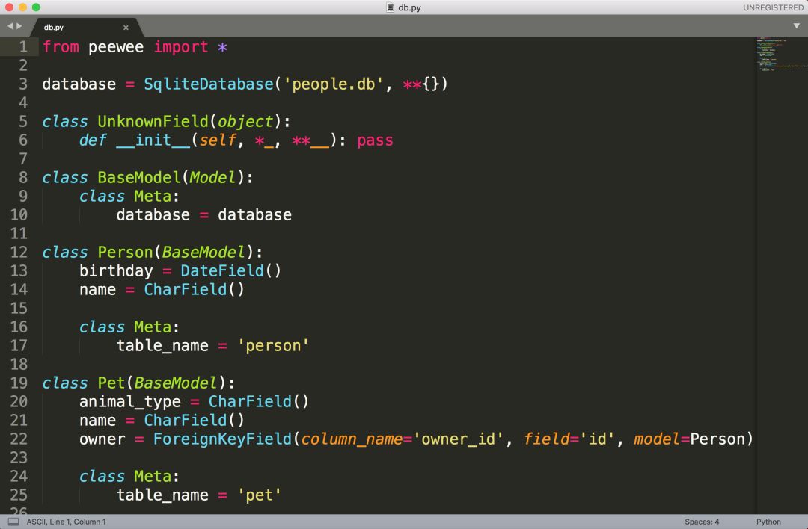808x529 pixels.
Task: Click the green fullscreen window button
Action: (x=36, y=7)
